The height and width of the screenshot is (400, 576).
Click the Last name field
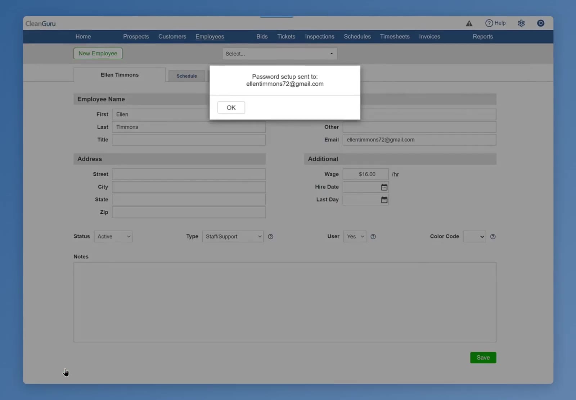(189, 127)
